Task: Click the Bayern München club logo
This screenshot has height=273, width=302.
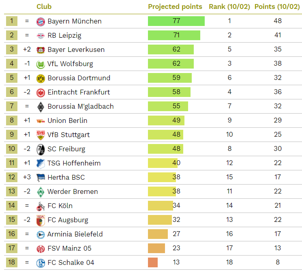Action: (x=41, y=21)
